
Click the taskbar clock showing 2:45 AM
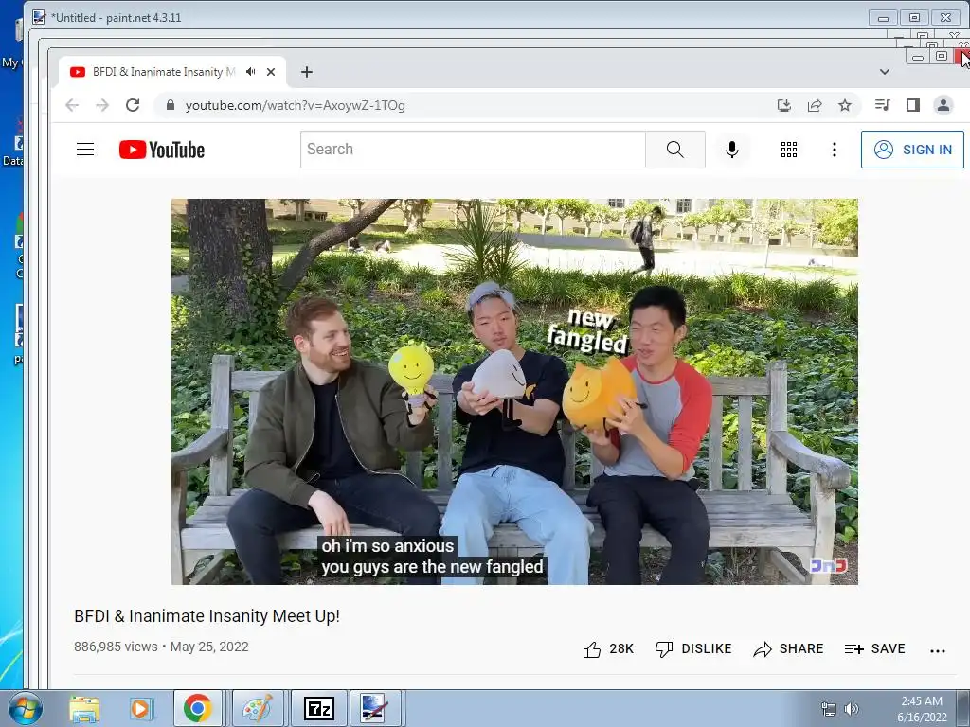click(922, 709)
